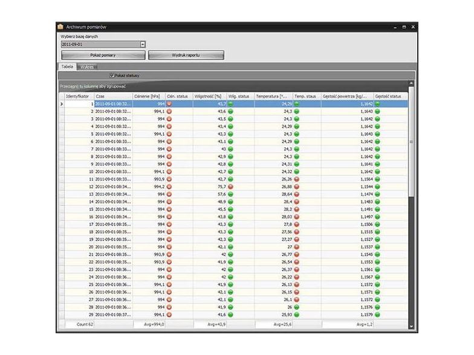Screen dimensions: 474x355
Task: Click green temperature status icon in row 3
Action: point(296,119)
